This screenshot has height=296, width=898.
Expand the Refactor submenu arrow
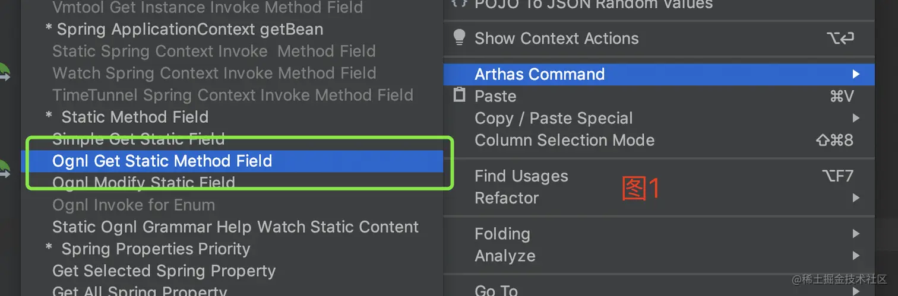(856, 198)
